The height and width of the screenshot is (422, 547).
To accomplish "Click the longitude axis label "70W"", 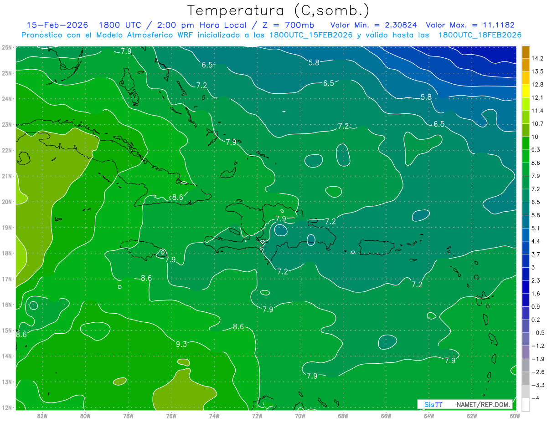I will 300,416.
